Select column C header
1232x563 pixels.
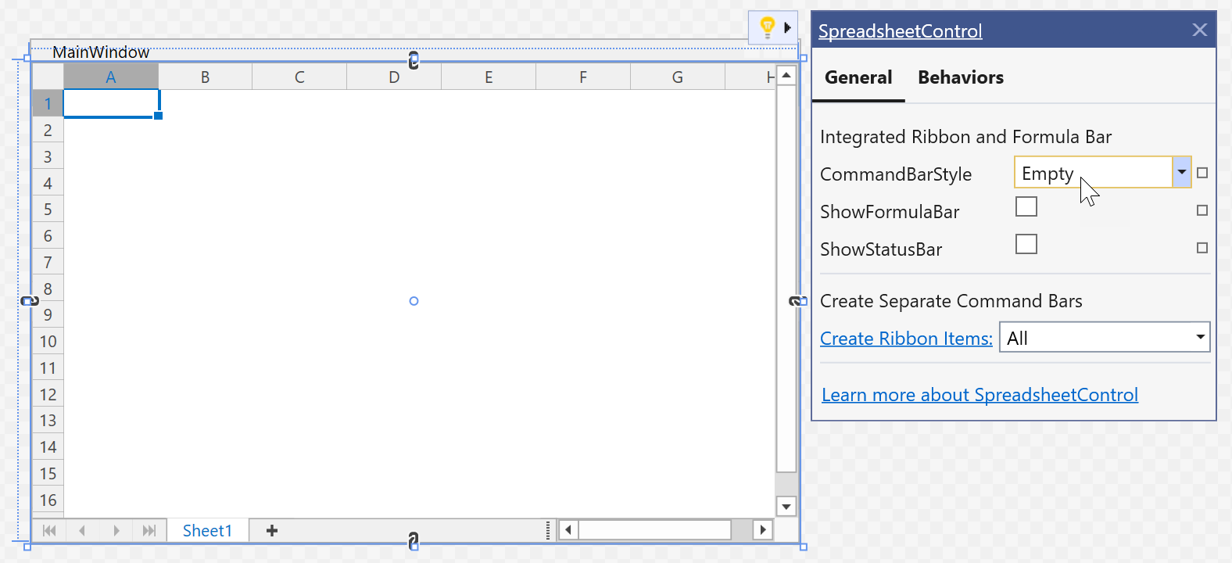[x=299, y=77]
